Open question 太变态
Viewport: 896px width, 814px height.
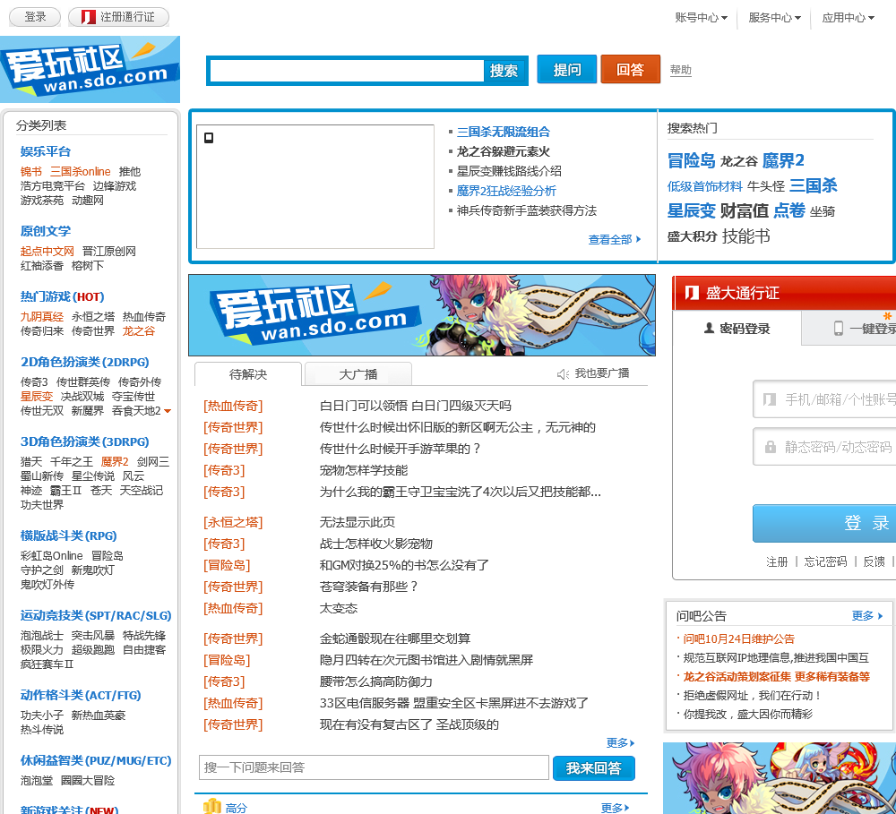click(339, 608)
